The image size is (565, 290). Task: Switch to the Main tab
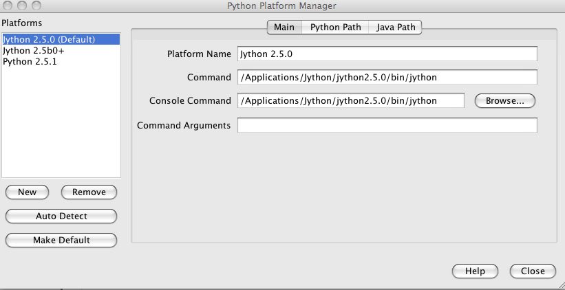284,27
